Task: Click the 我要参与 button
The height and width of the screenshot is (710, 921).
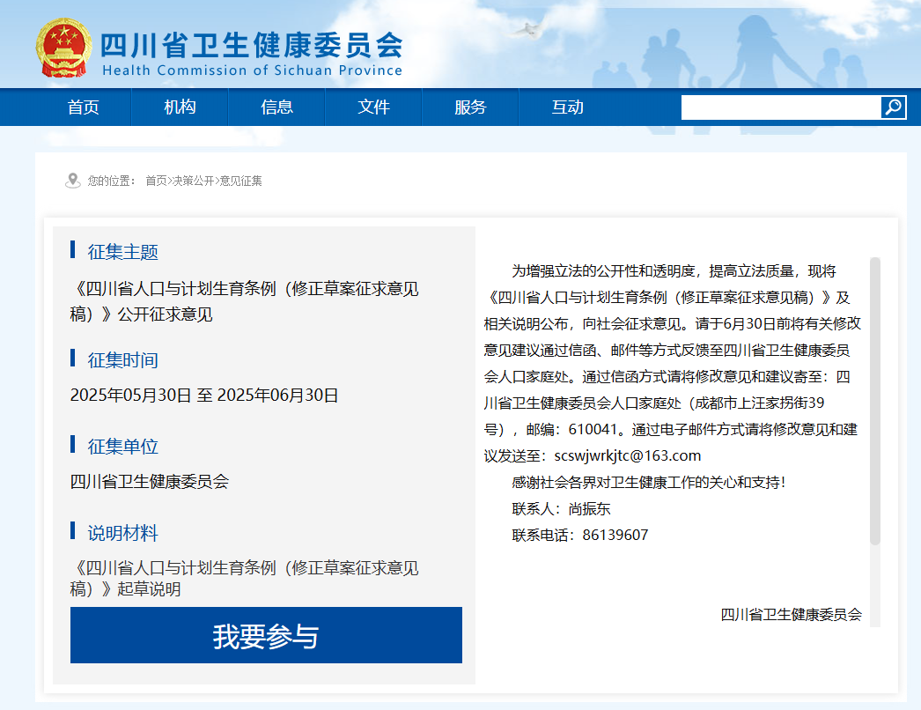Action: 266,635
